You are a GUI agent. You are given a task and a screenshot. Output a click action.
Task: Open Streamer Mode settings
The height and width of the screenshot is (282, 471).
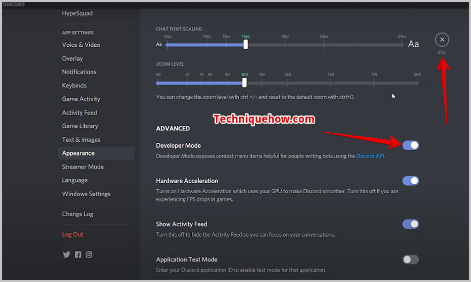(x=83, y=167)
